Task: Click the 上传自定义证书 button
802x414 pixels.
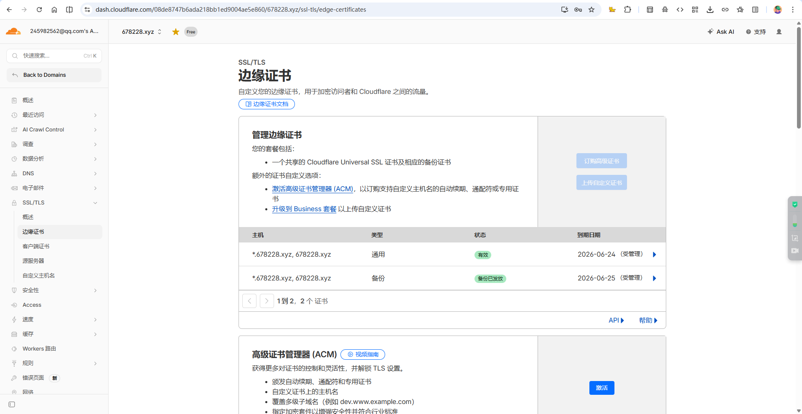Action: click(x=601, y=182)
